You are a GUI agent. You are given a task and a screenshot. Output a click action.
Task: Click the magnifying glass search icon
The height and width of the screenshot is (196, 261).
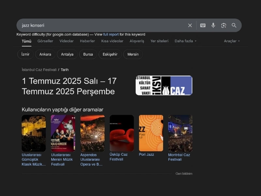click(234, 25)
